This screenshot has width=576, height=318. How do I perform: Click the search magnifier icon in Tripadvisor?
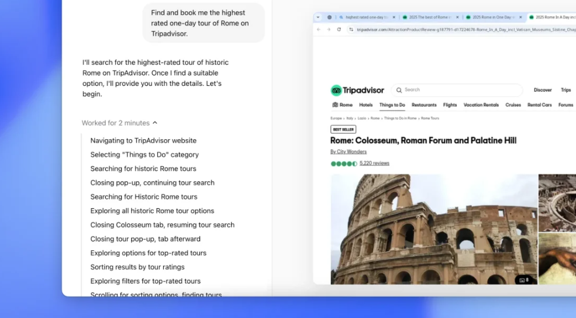[x=399, y=90]
